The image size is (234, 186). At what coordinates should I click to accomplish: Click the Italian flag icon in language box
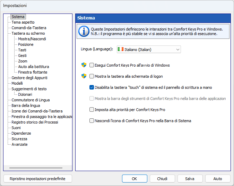point(120,49)
